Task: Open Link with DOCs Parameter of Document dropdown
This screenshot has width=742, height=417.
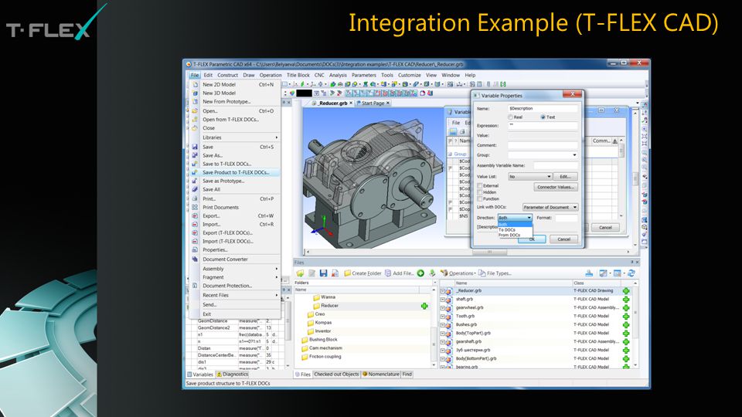Action: pyautogui.click(x=550, y=207)
